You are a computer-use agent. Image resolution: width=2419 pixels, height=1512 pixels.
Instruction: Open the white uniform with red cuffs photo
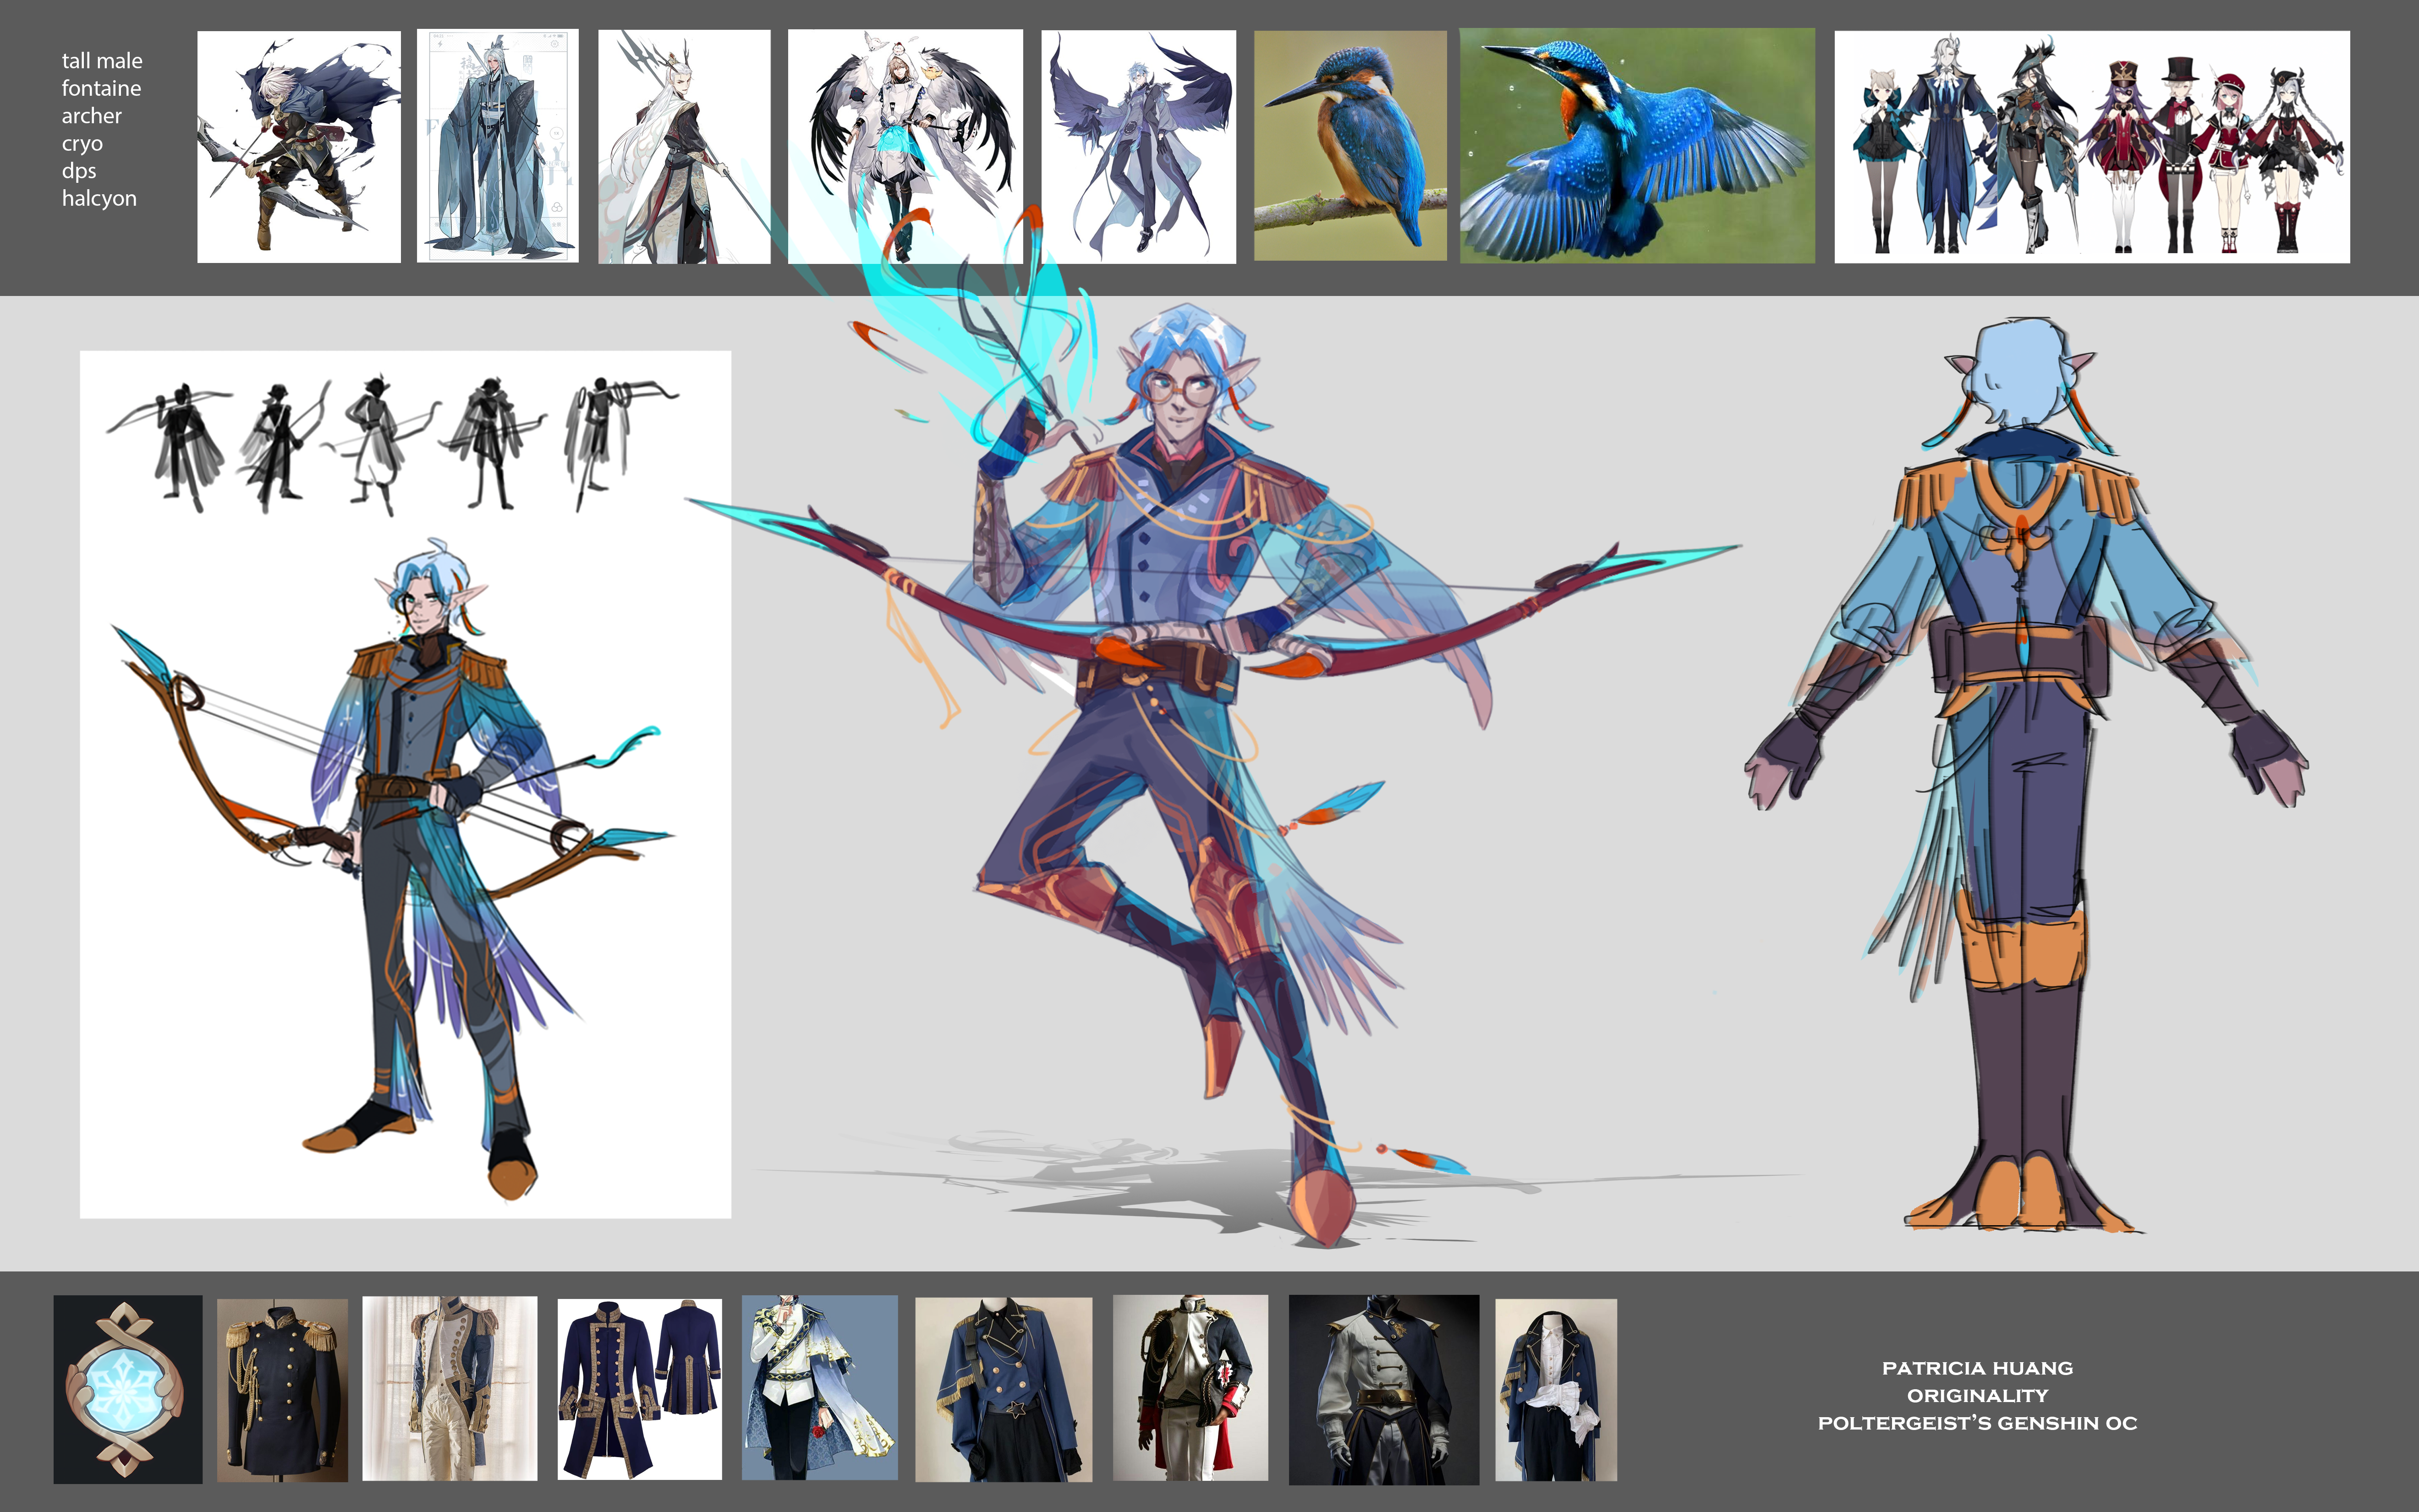(1190, 1387)
